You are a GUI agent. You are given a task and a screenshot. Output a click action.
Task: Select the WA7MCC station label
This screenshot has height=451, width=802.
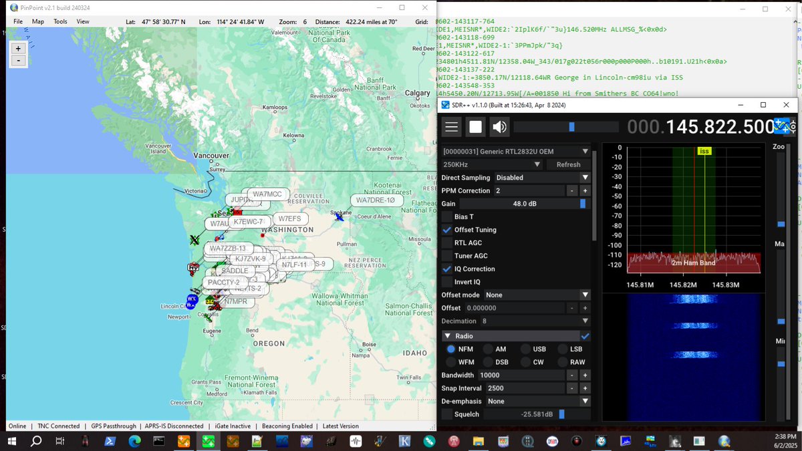tap(268, 194)
